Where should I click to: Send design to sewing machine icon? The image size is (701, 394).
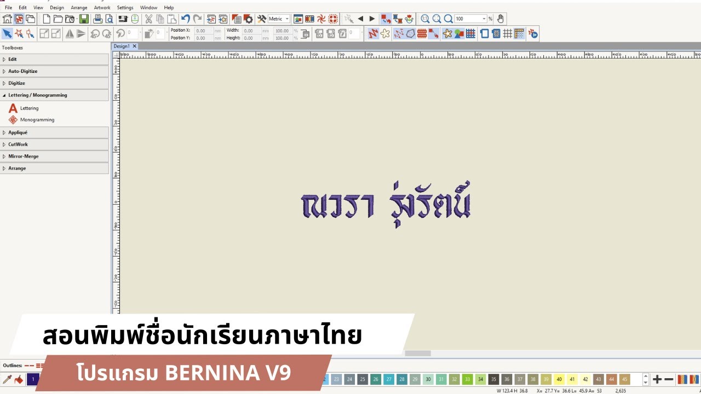pos(123,19)
